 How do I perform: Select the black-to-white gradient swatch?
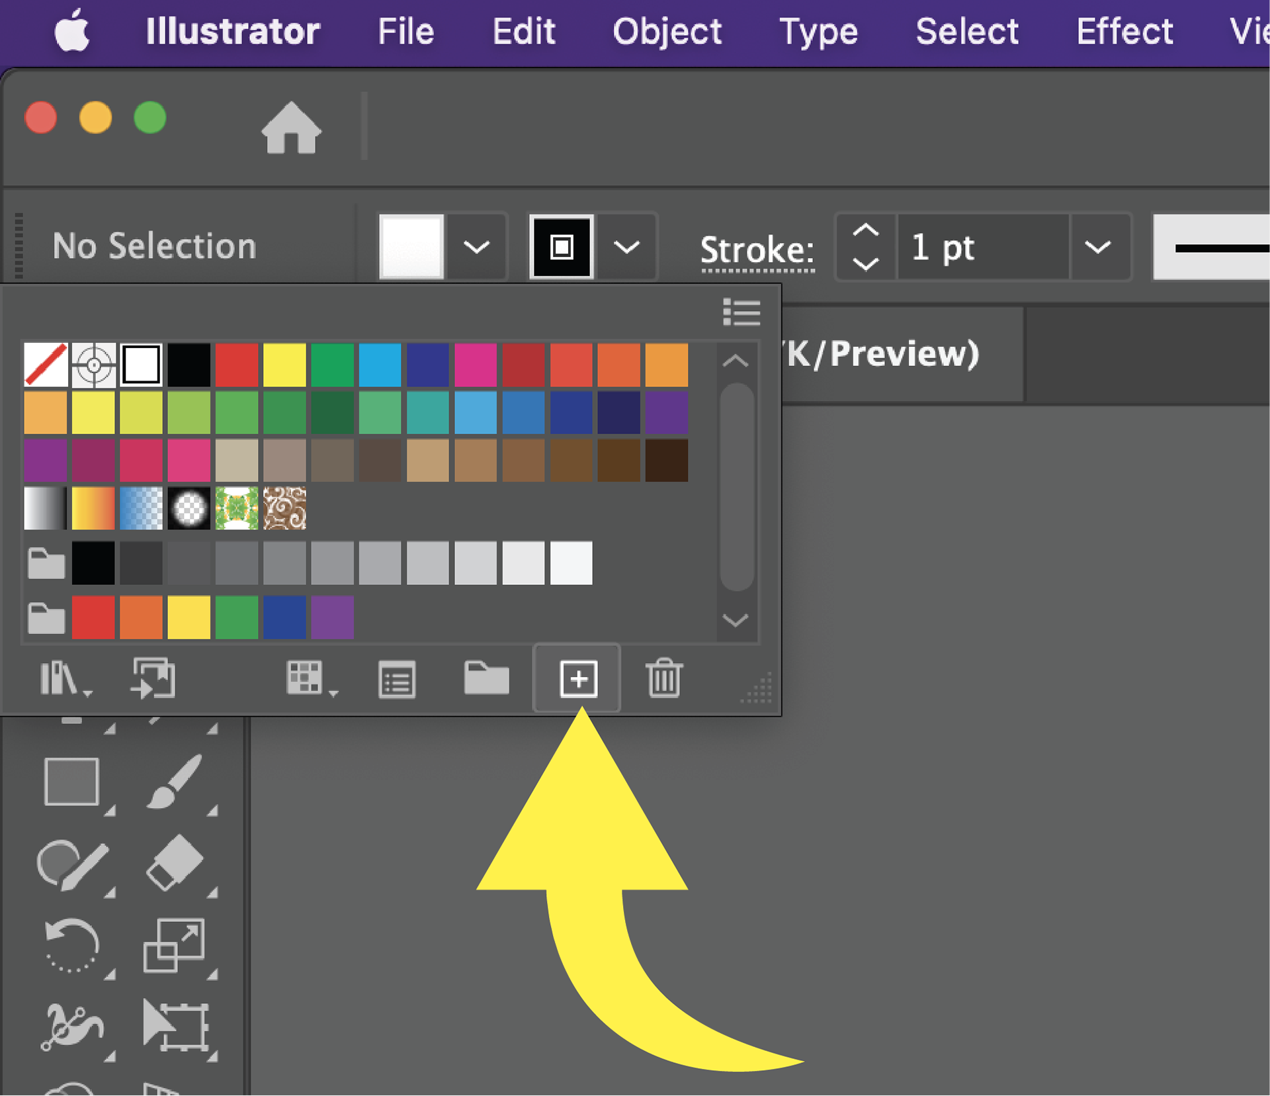coord(46,508)
